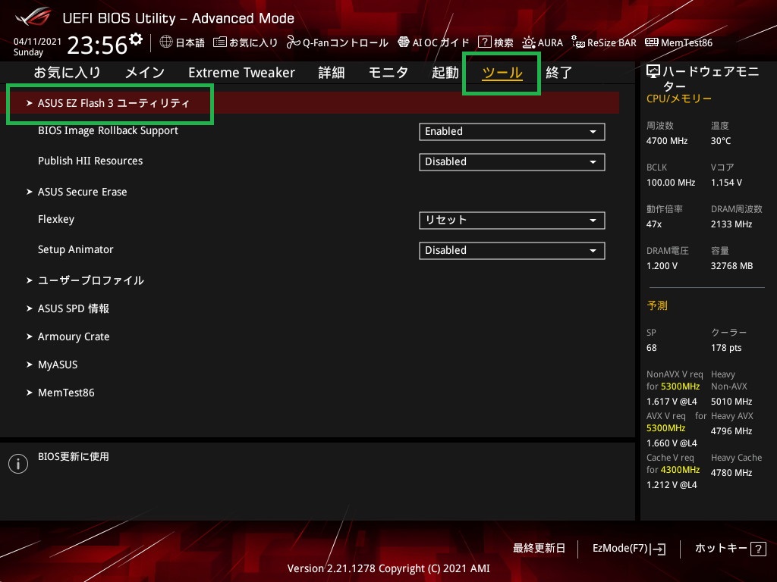
Task: Open the お気に入り tab
Action: [67, 73]
